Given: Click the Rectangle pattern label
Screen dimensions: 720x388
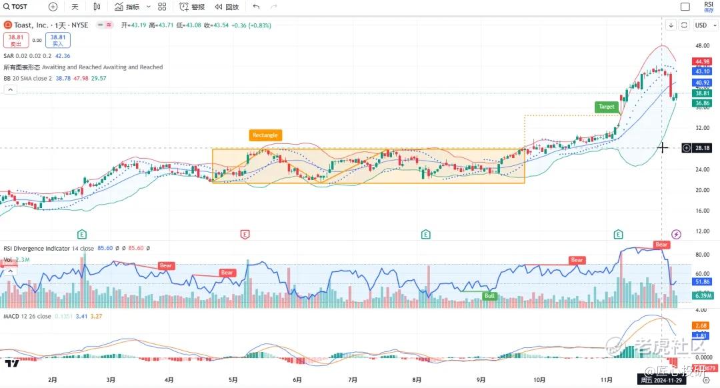Looking at the screenshot, I should click(x=265, y=135).
